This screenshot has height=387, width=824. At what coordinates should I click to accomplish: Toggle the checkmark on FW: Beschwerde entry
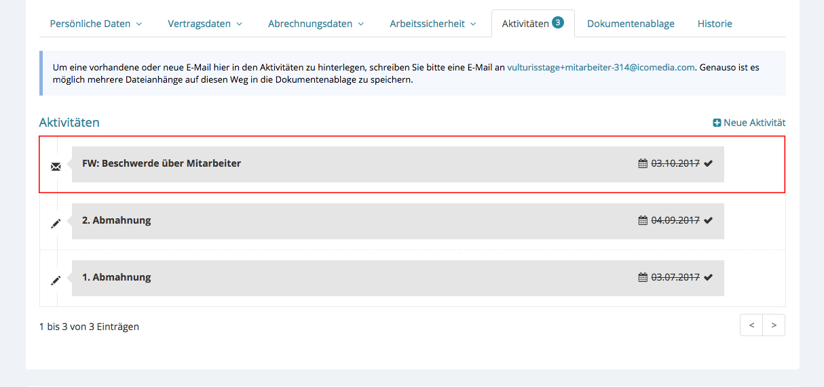(709, 163)
